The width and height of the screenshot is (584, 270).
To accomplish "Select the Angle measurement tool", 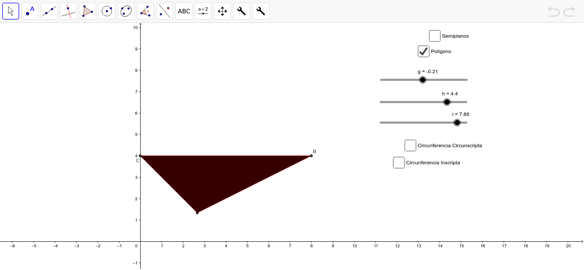I will 145,11.
